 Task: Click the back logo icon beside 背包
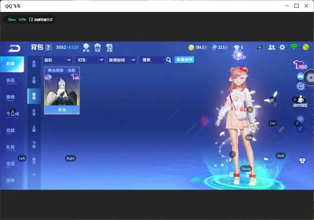(14, 48)
